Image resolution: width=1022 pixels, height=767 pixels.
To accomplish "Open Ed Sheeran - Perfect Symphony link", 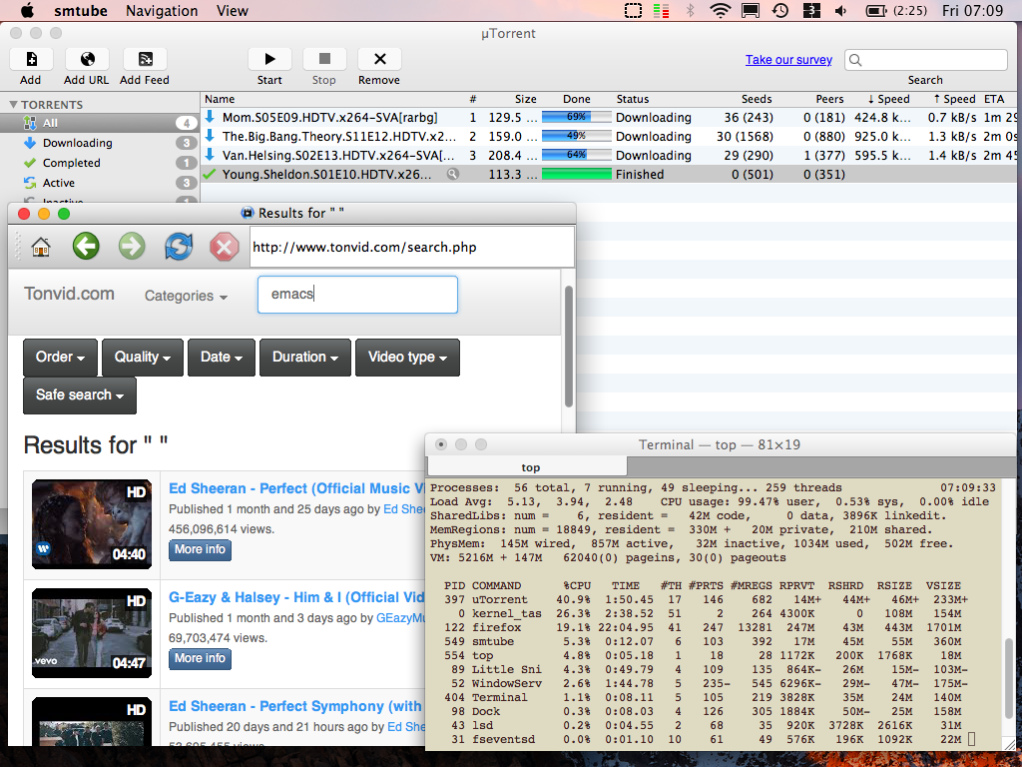I will pyautogui.click(x=295, y=706).
